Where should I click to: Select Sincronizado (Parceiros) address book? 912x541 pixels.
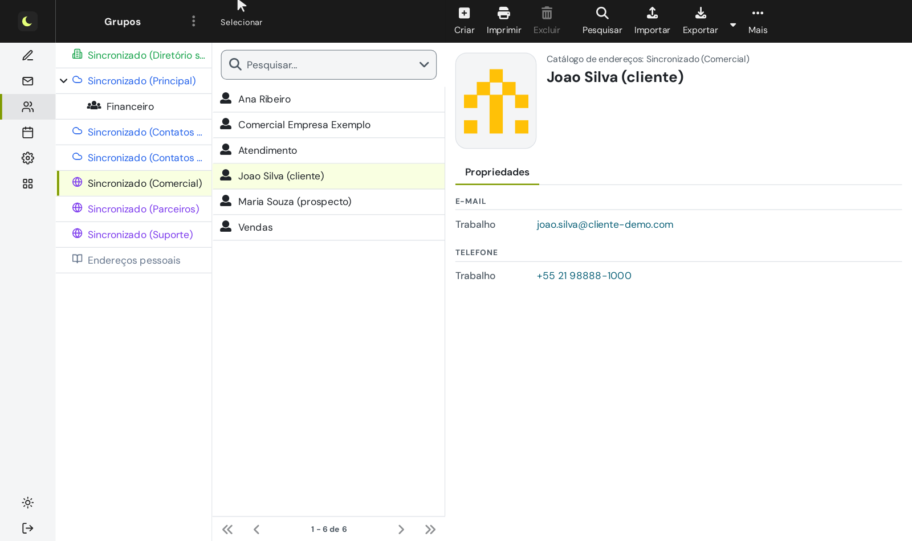pos(134,209)
